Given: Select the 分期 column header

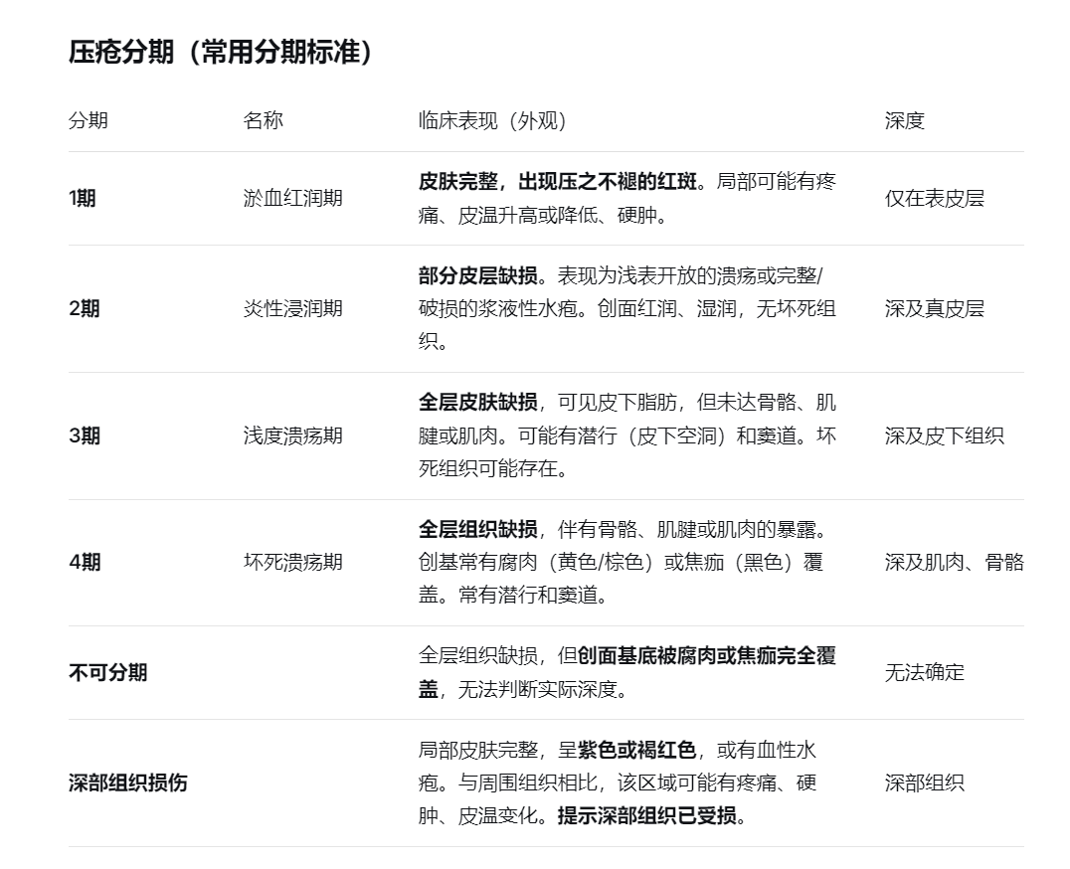Looking at the screenshot, I should pos(89,120).
